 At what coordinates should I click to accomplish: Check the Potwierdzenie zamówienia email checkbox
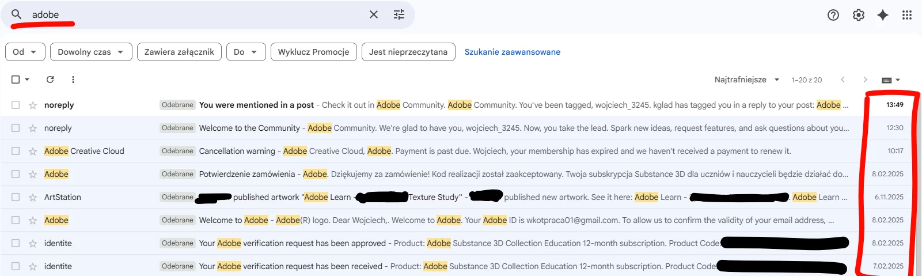click(x=16, y=174)
